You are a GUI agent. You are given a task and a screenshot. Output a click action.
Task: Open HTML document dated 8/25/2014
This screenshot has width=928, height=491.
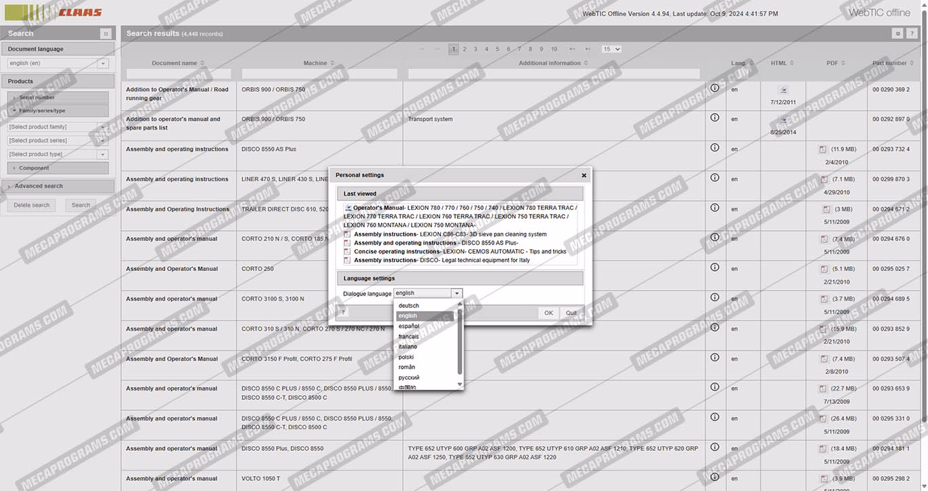click(783, 120)
